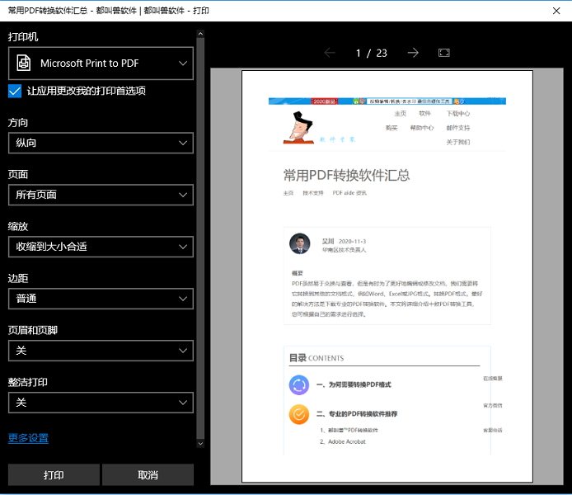This screenshot has width=572, height=495.
Task: Open the 整洁打印 dropdown
Action: [x=101, y=403]
